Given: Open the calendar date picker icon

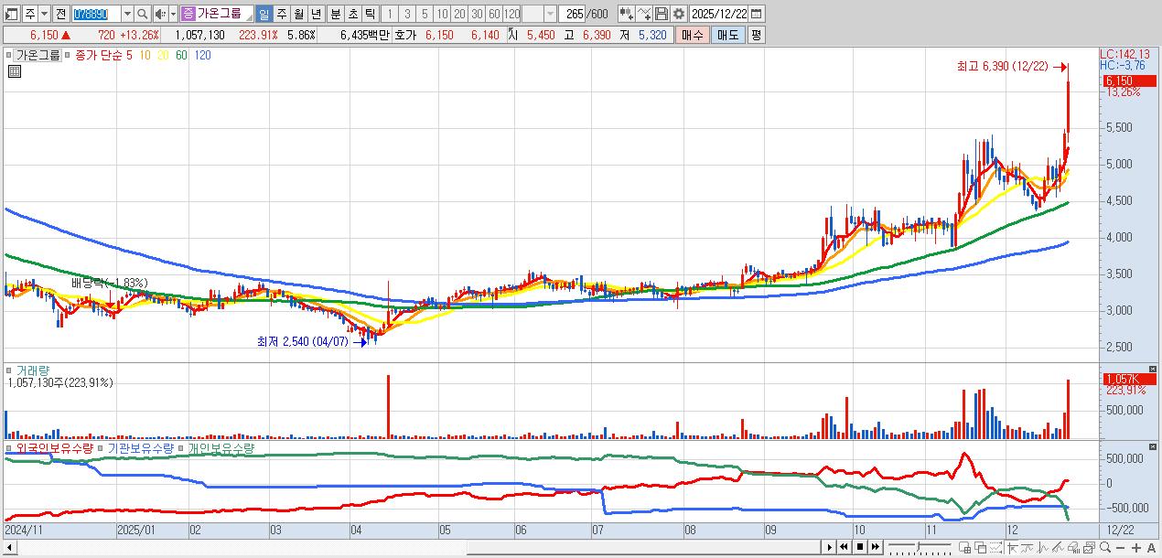Looking at the screenshot, I should coord(758,14).
